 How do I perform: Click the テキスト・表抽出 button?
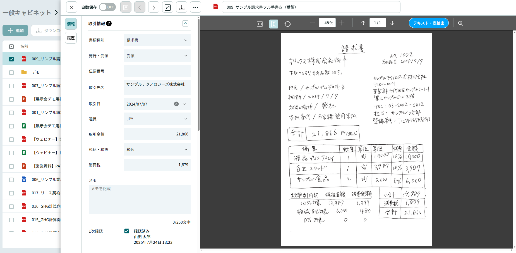[x=429, y=23]
